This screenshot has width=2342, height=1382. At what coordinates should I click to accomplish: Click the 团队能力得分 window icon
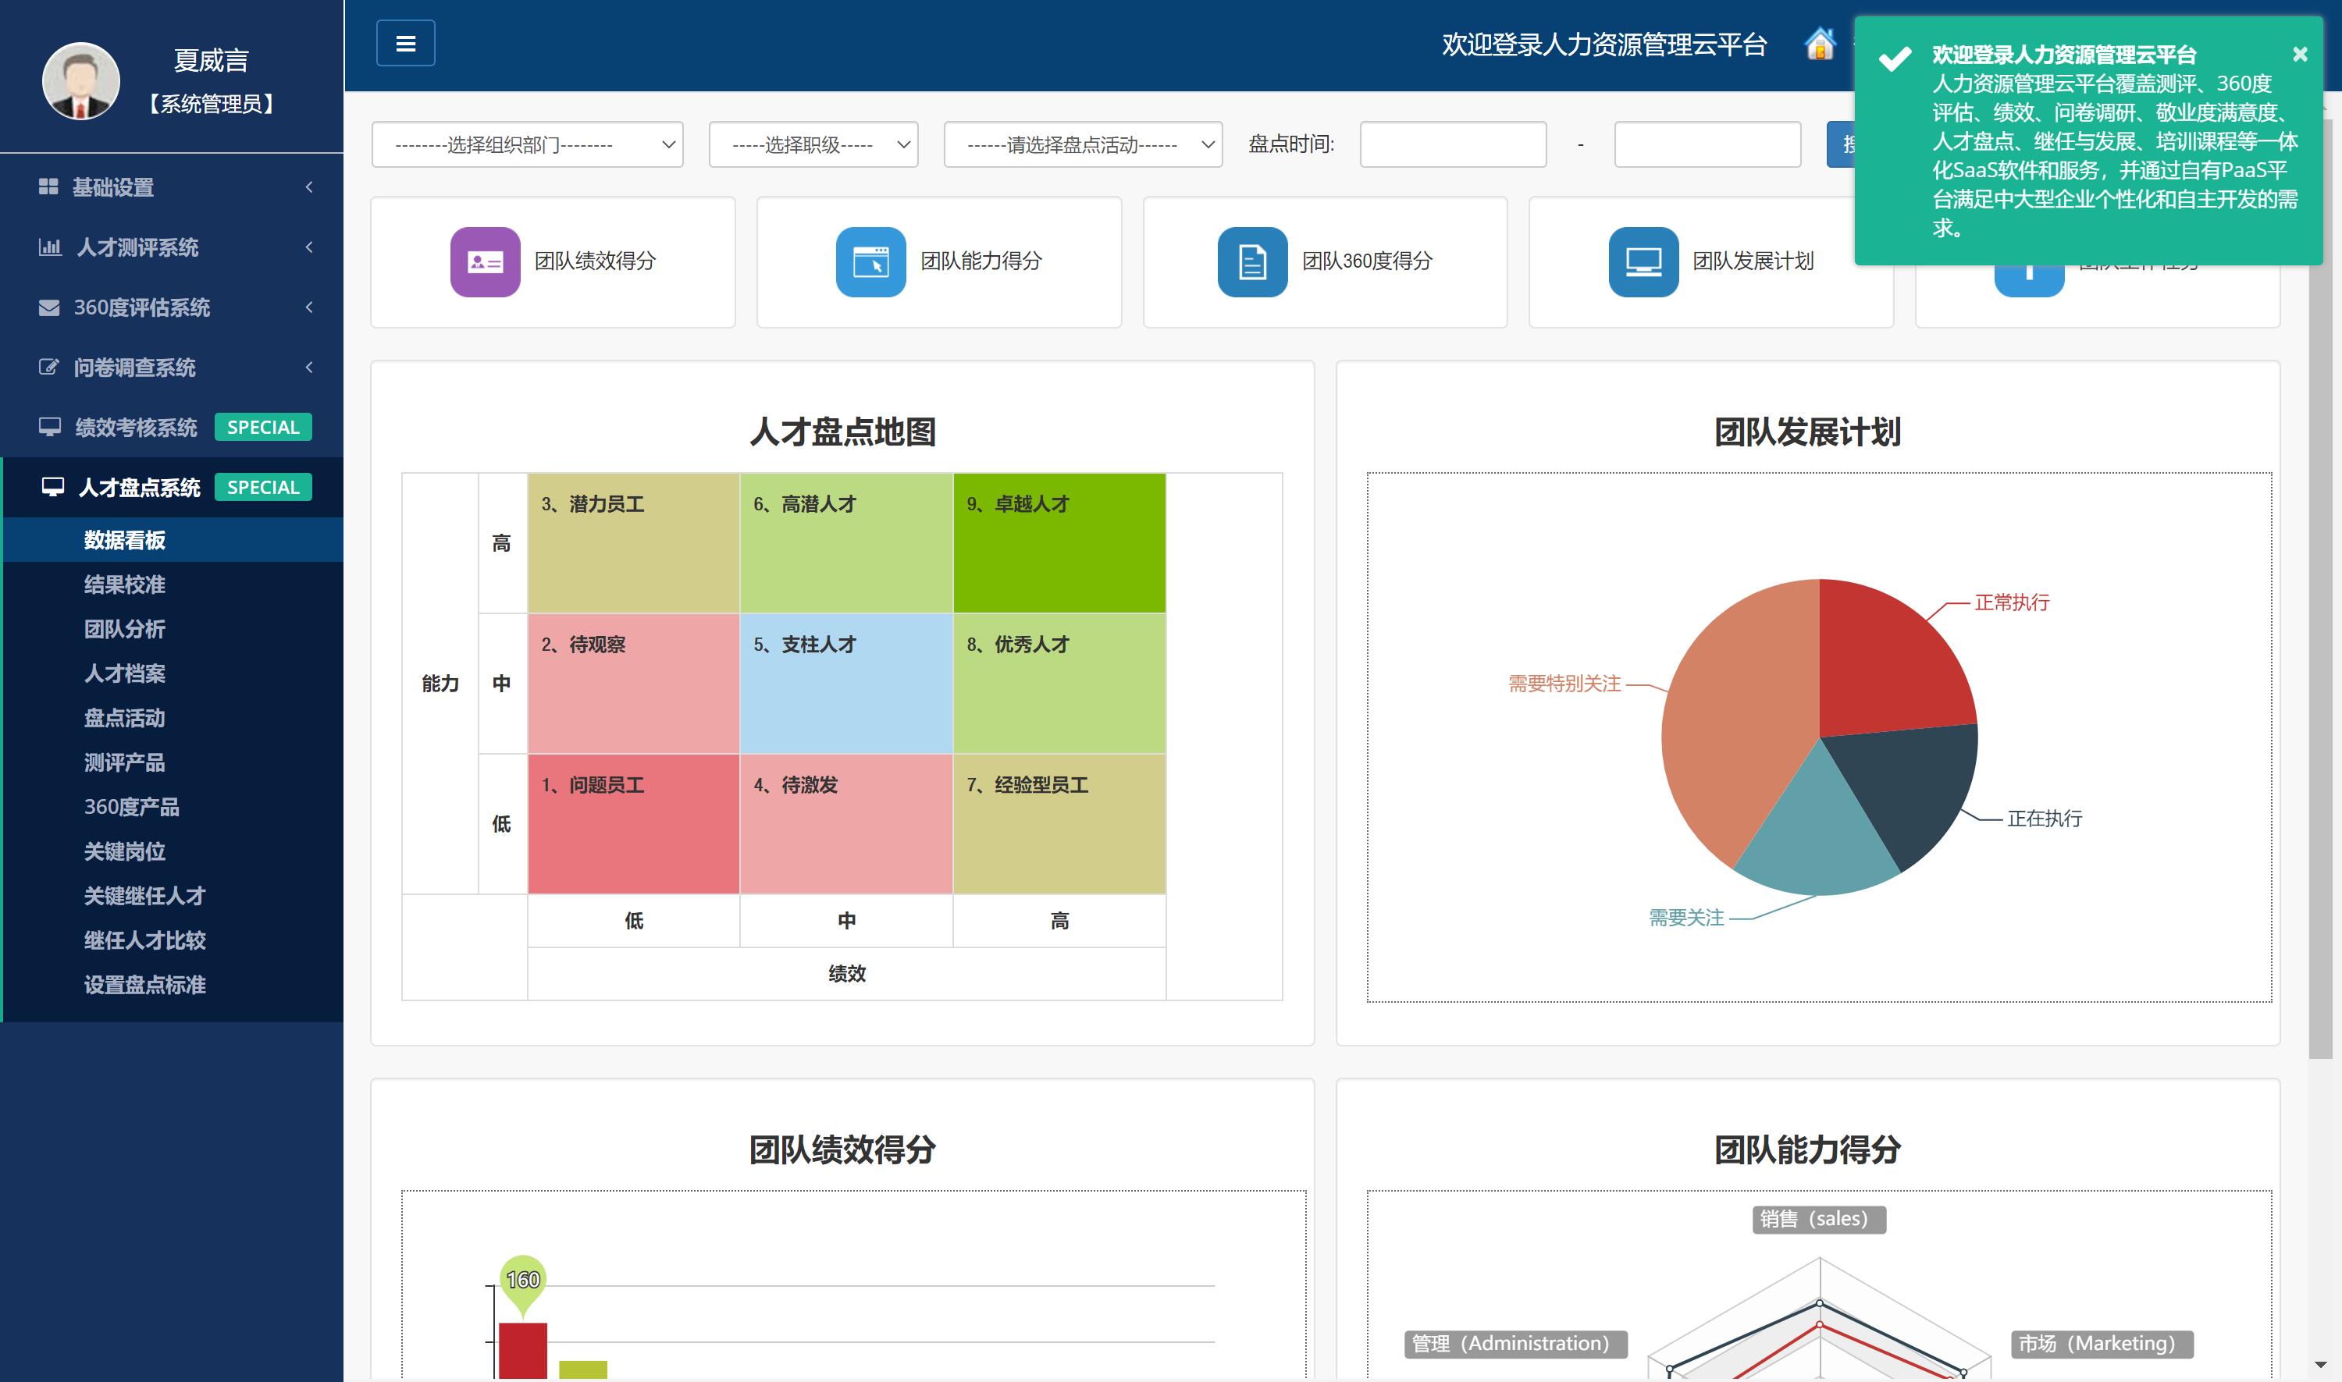(x=870, y=261)
